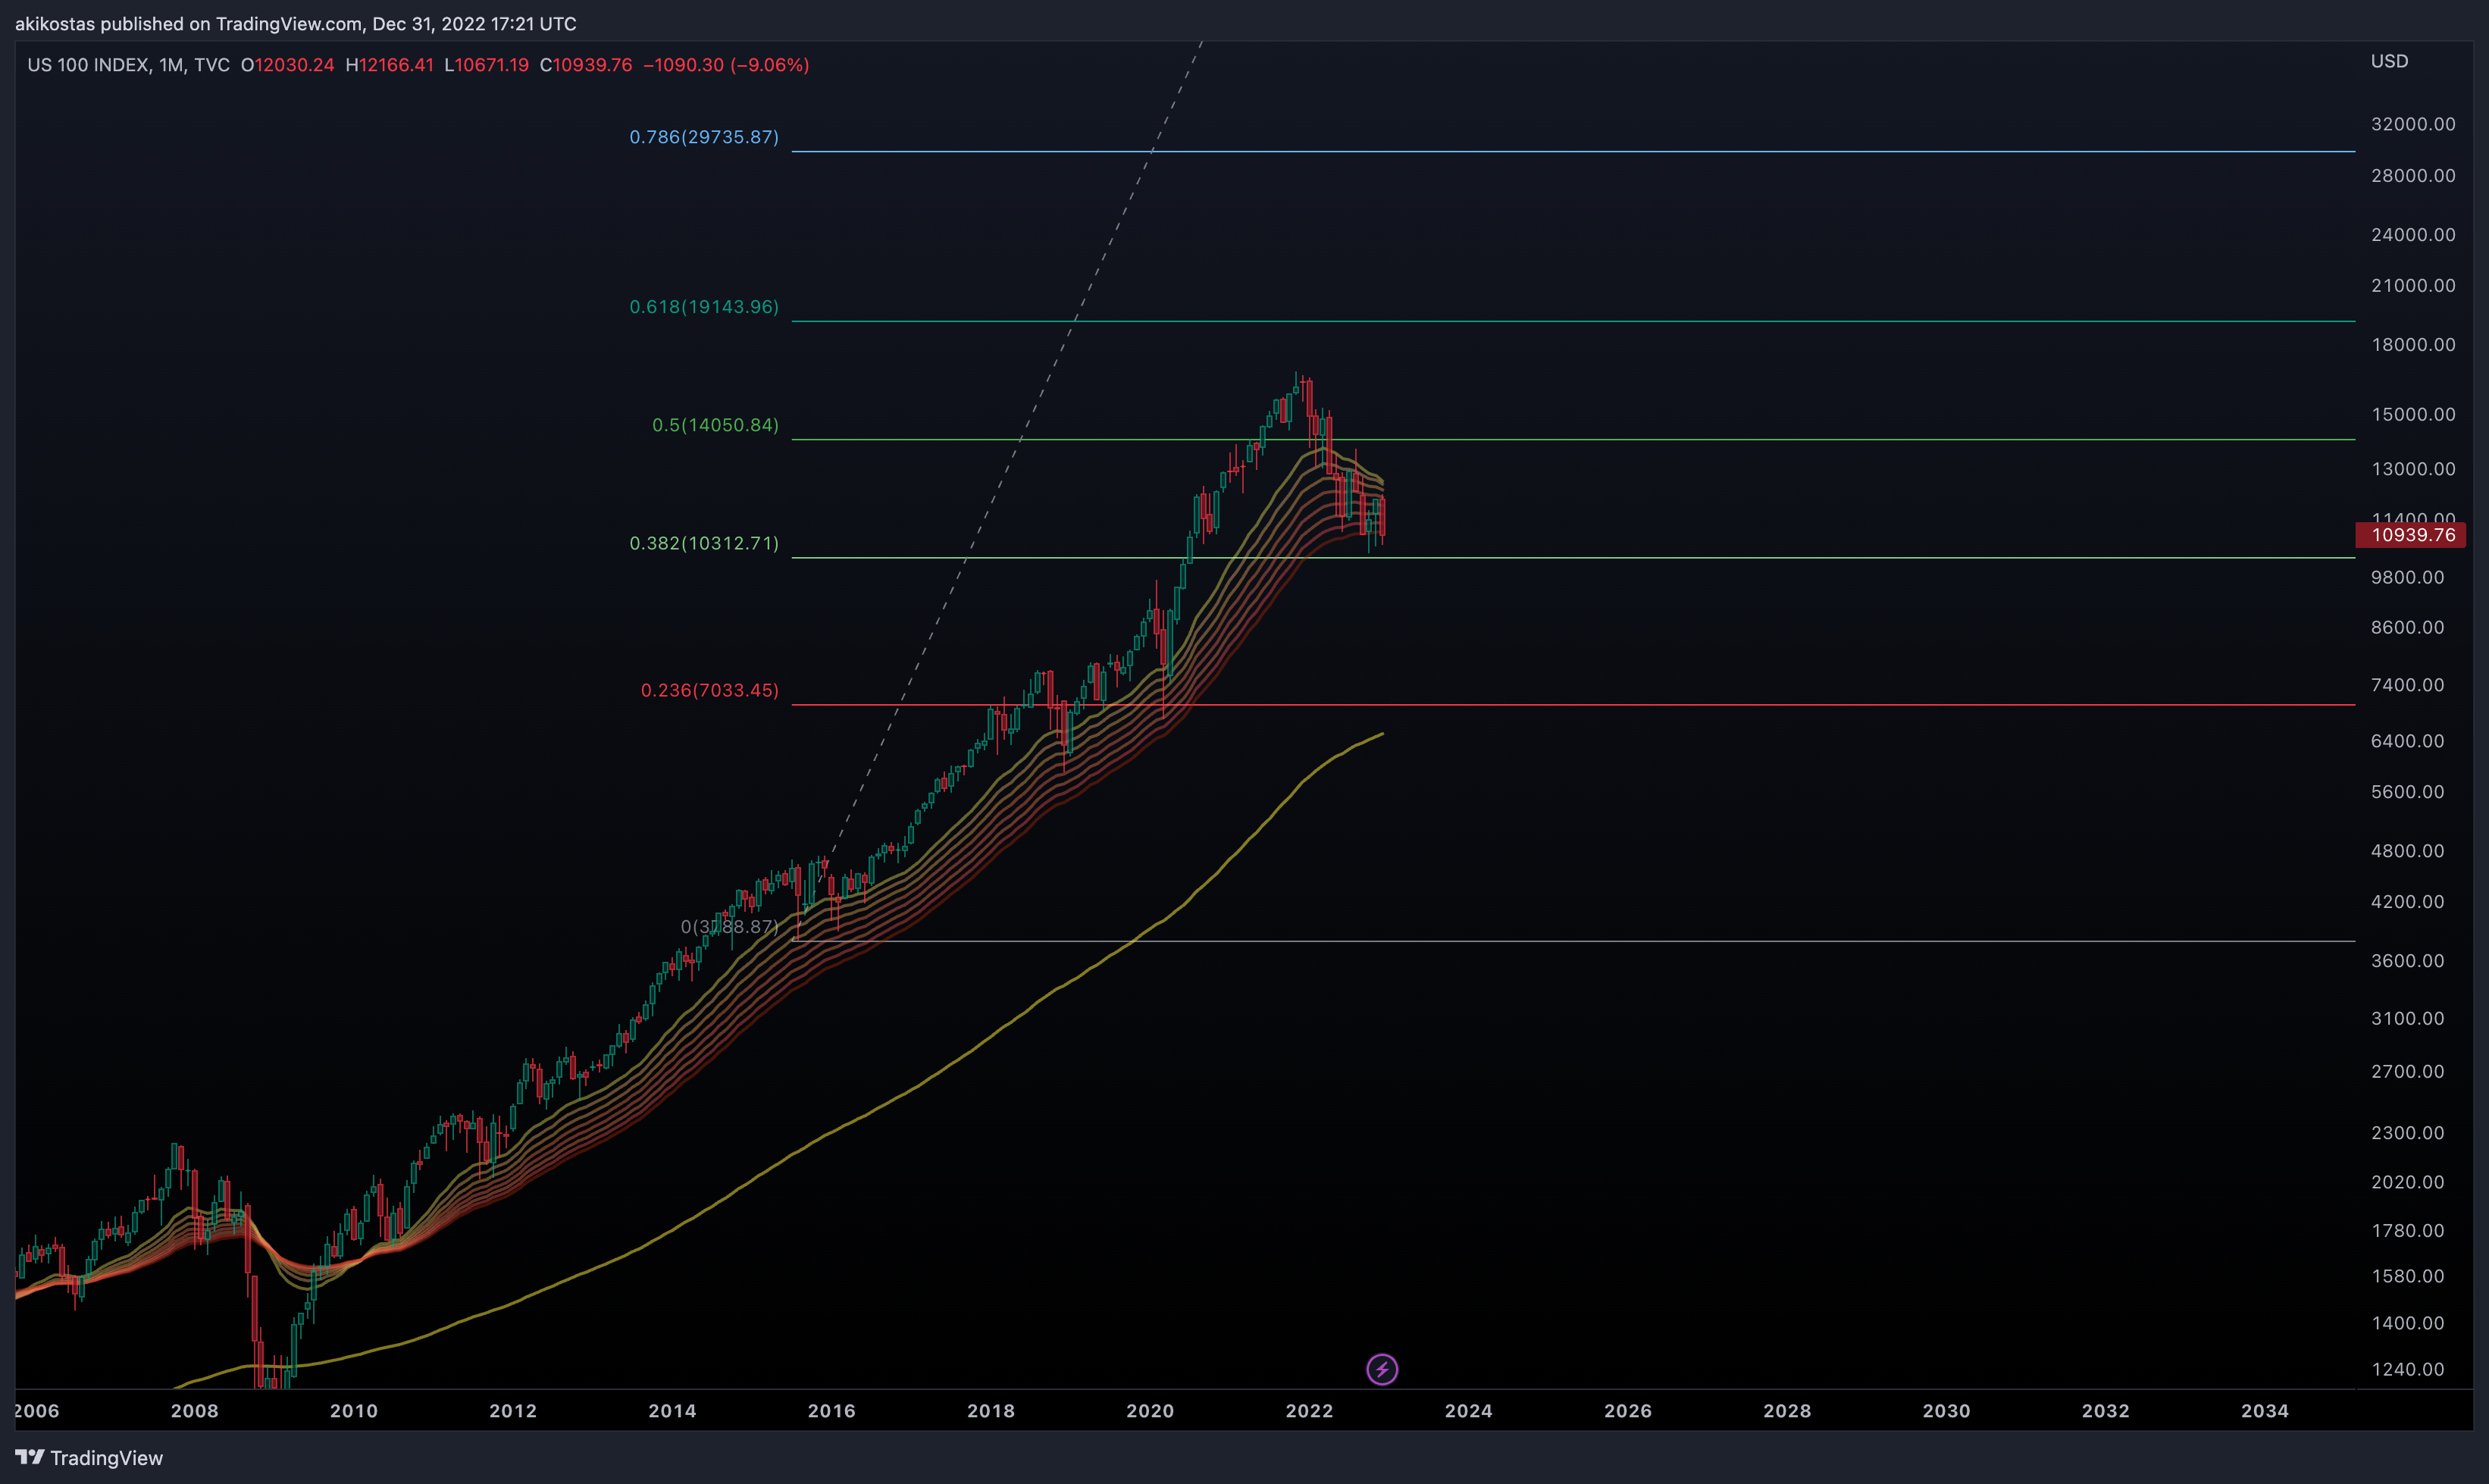Click the 2020 time axis label
This screenshot has height=1484, width=2489.
click(1150, 1411)
